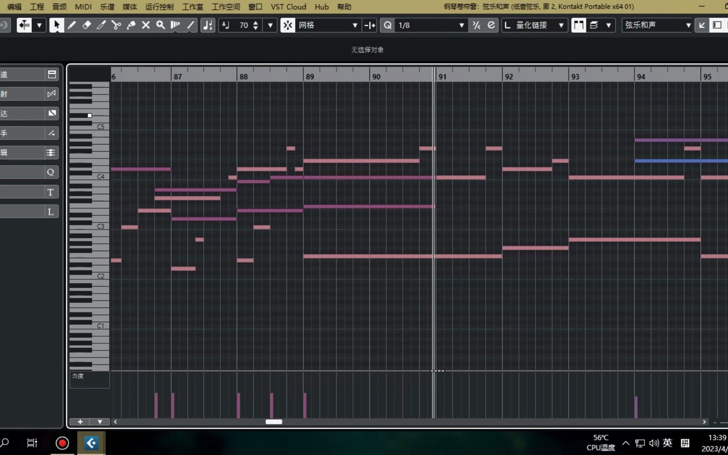Click scroll right arrow on horizontal scrollbar
728x455 pixels.
[704, 422]
